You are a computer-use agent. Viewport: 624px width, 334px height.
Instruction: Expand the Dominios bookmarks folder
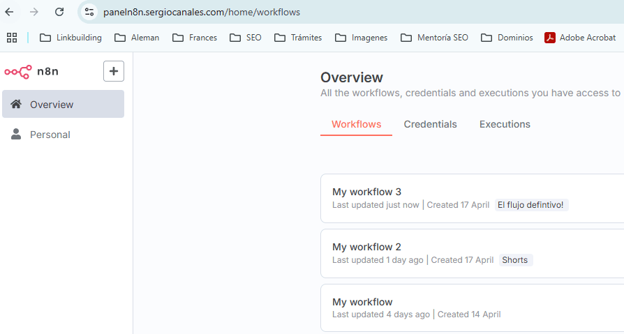[507, 38]
